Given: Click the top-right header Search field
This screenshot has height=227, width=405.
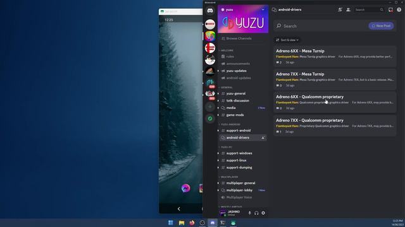Looking at the screenshot, I should (369, 10).
